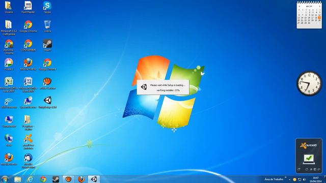The image size is (326, 183).
Task: Launch Steam from the desktop shortcut
Action: pyautogui.click(x=47, y=45)
